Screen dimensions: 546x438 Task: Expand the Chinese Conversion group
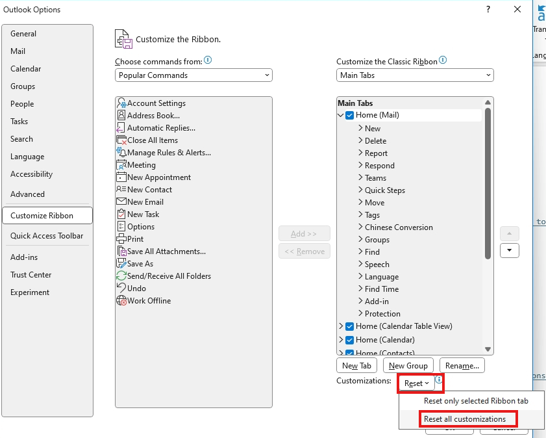point(361,227)
